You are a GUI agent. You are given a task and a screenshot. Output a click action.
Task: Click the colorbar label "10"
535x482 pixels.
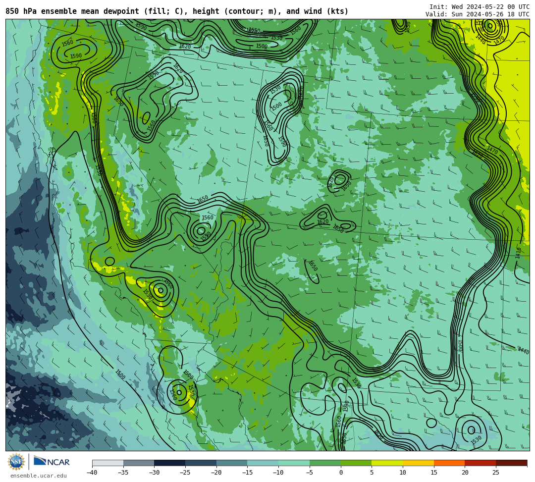point(403,473)
